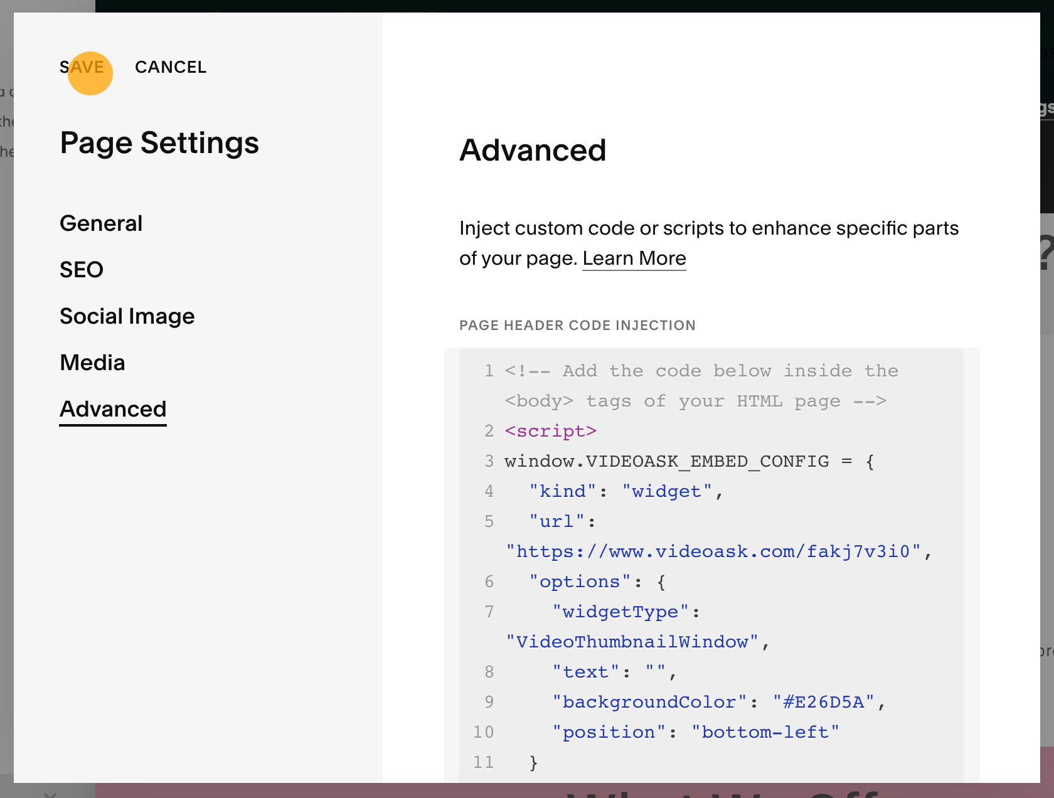Click the Advanced heading in main panel

[x=533, y=151]
